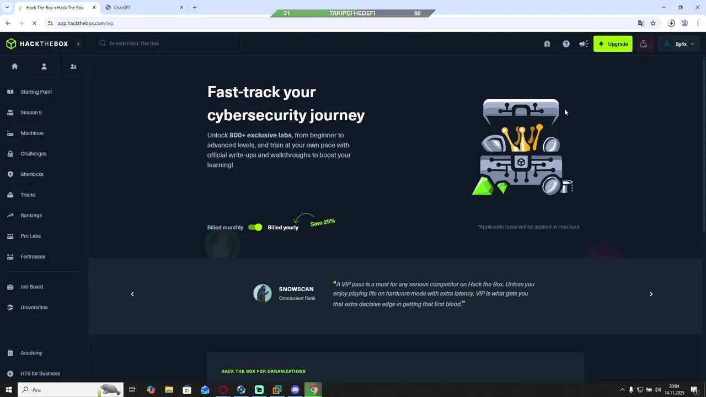The height and width of the screenshot is (397, 706).
Task: Open Tracks in the sidebar
Action: (28, 195)
